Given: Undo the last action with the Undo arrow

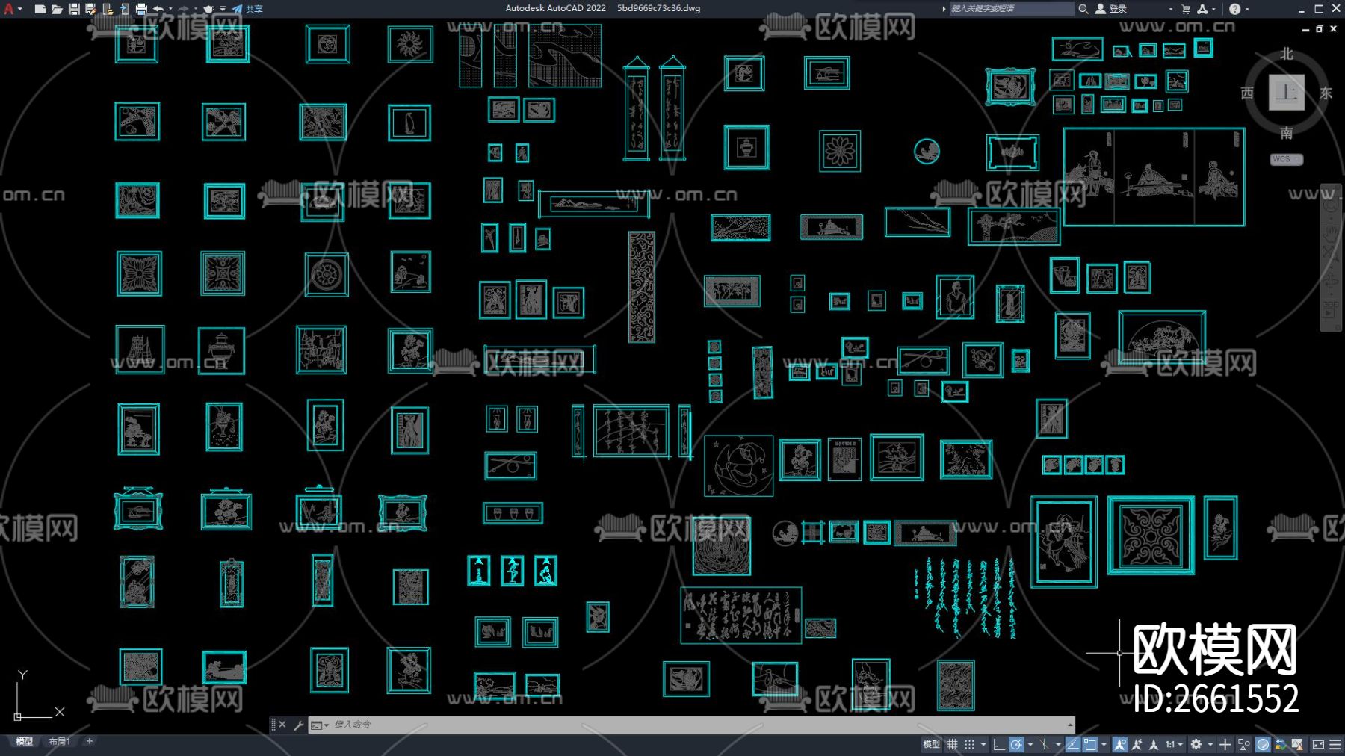Looking at the screenshot, I should (158, 9).
